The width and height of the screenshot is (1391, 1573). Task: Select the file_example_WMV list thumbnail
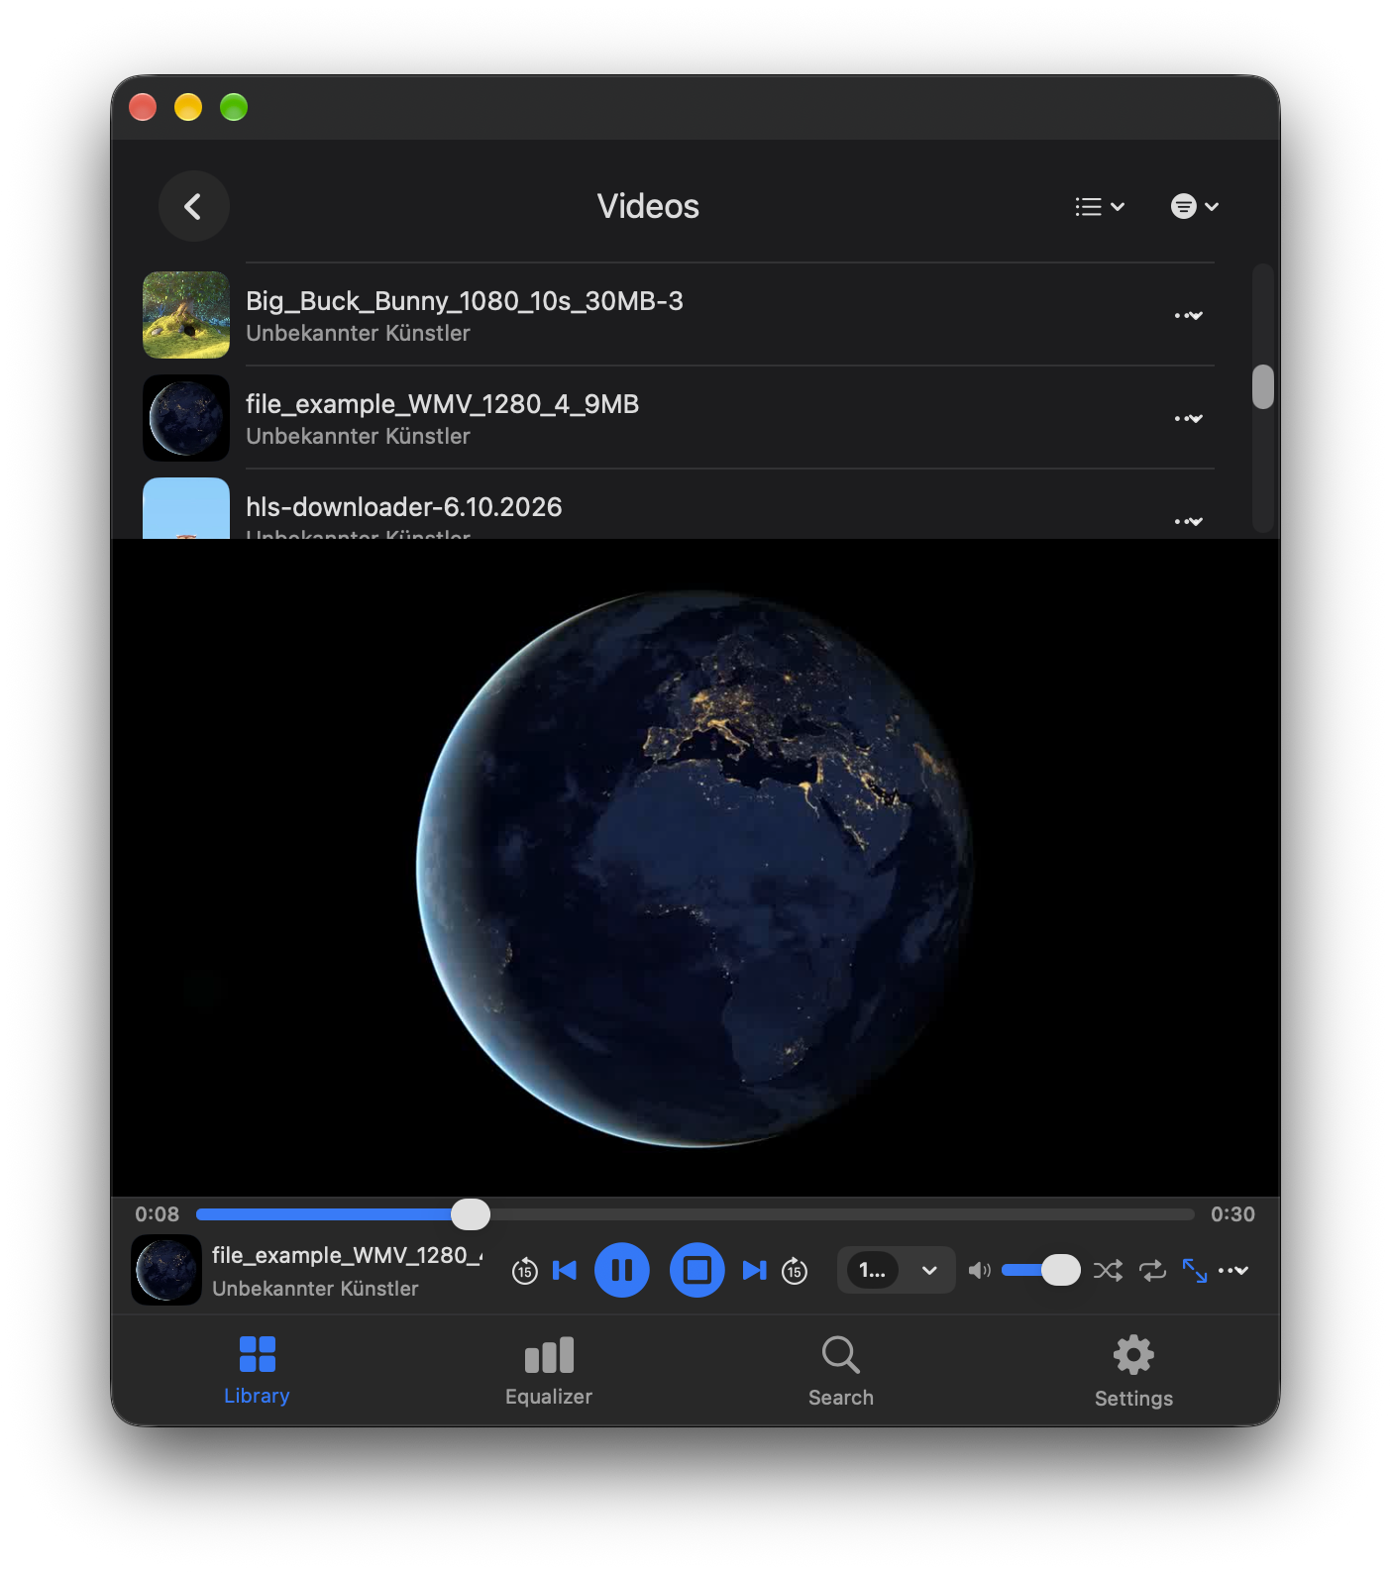(x=186, y=418)
